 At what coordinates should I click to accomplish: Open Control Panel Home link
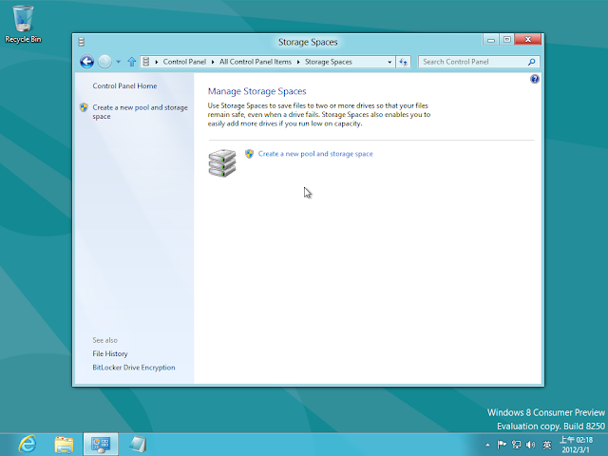pos(124,86)
